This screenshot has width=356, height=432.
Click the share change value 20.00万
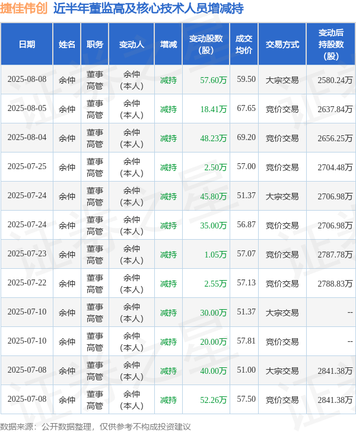pyautogui.click(x=213, y=342)
